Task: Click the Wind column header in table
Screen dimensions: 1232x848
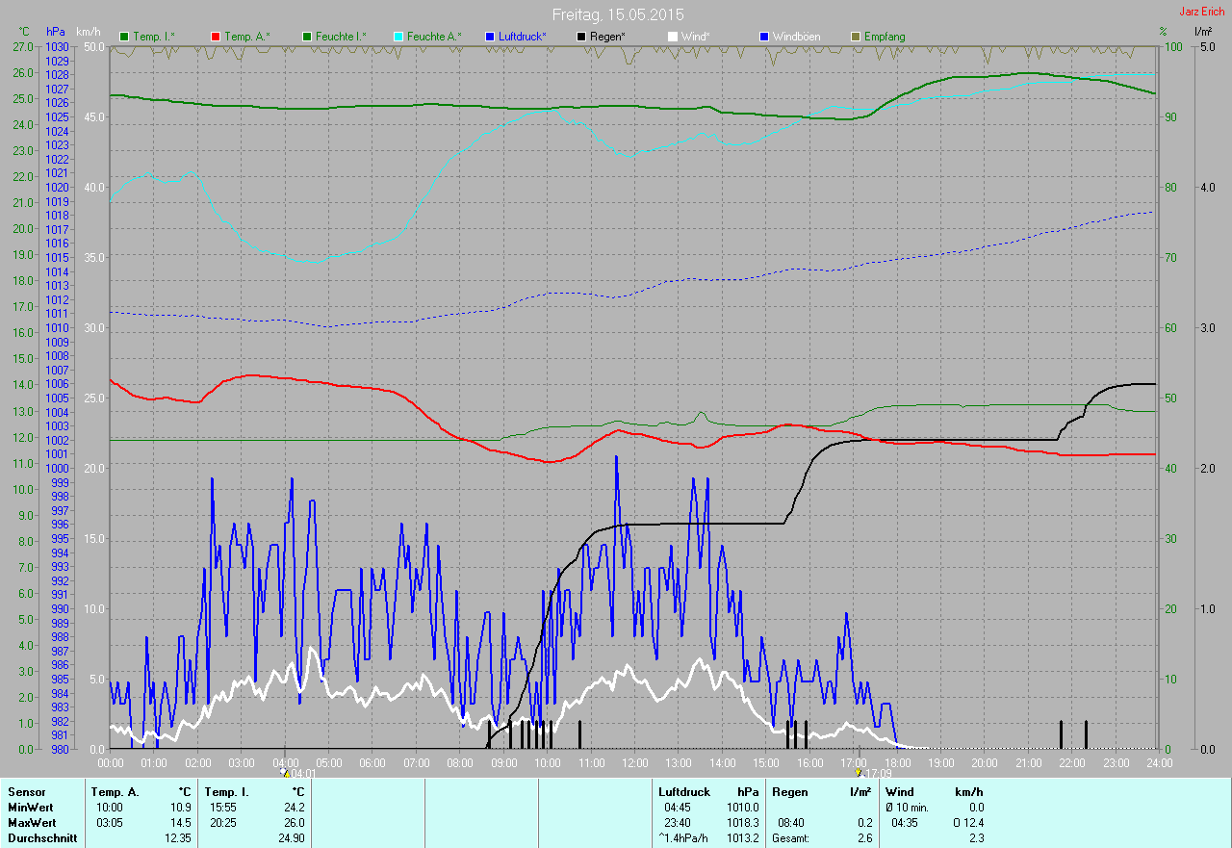Action: click(x=899, y=792)
